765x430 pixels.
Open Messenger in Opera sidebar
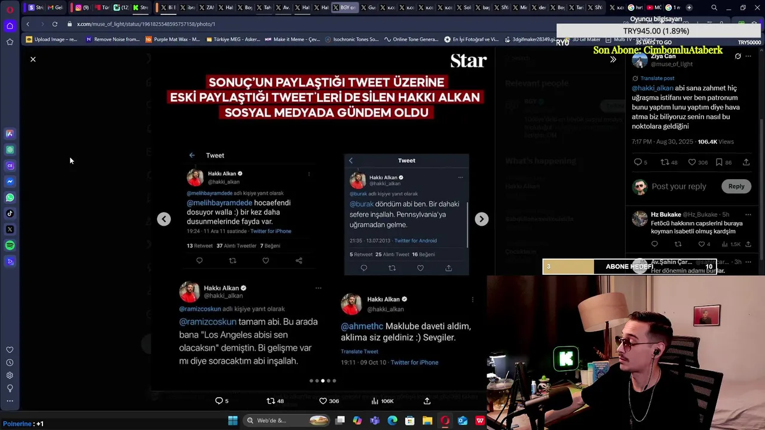(x=10, y=182)
